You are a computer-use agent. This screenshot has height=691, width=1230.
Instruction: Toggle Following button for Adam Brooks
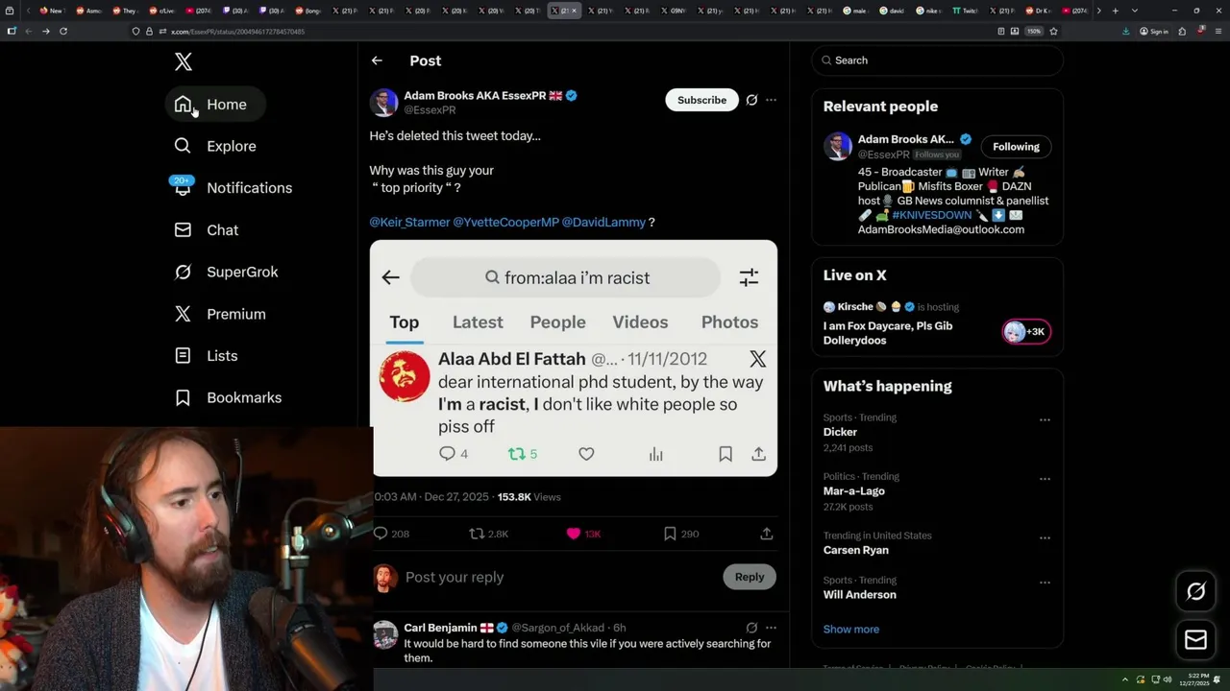[x=1016, y=147]
